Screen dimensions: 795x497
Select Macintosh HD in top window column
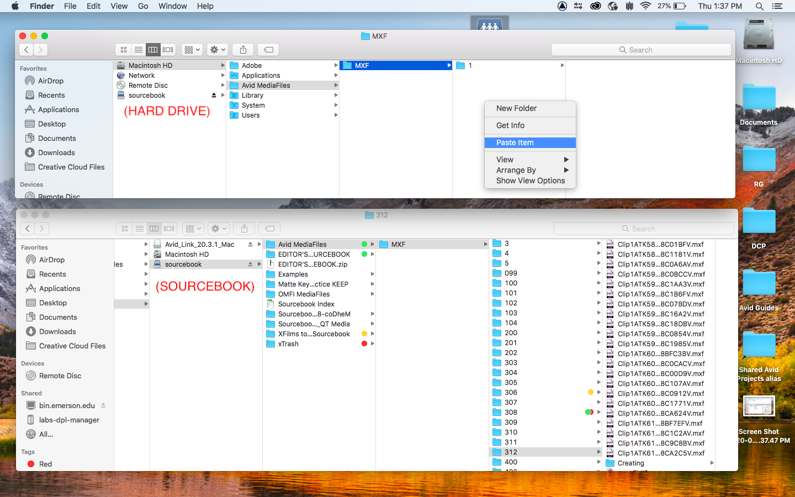click(169, 65)
